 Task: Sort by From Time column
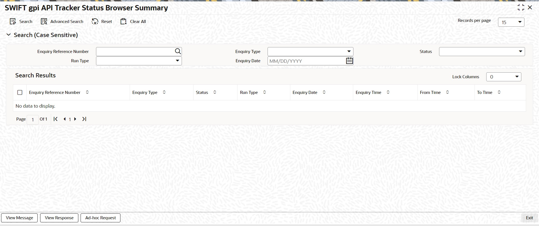click(x=447, y=92)
